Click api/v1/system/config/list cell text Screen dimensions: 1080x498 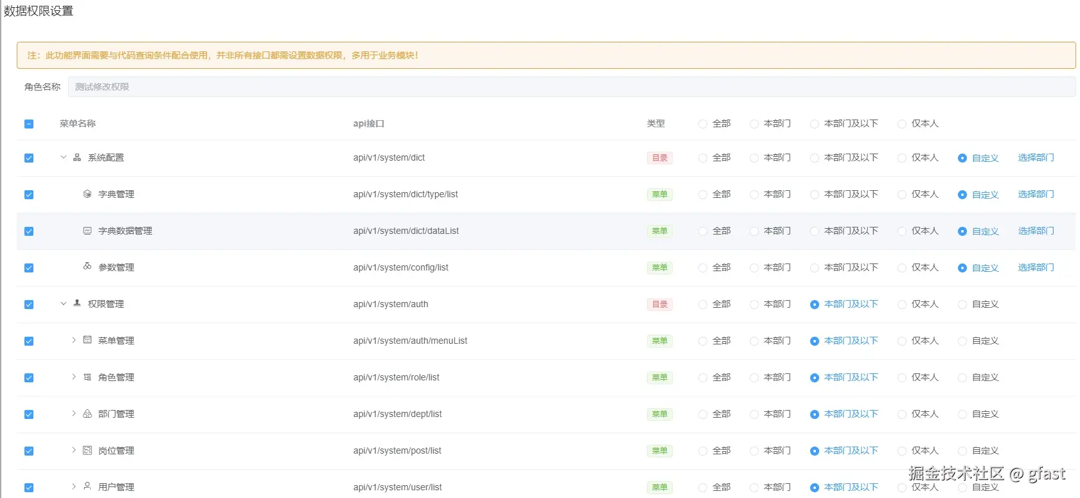pyautogui.click(x=401, y=267)
